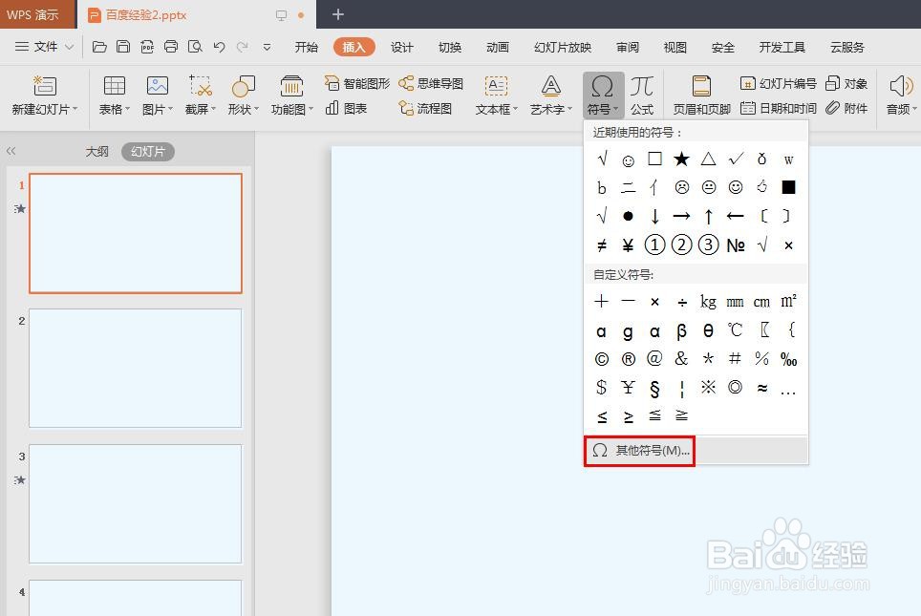Open the New Slide (新建幻灯片) dropdown arrow
This screenshot has height=616, width=921.
pyautogui.click(x=75, y=109)
